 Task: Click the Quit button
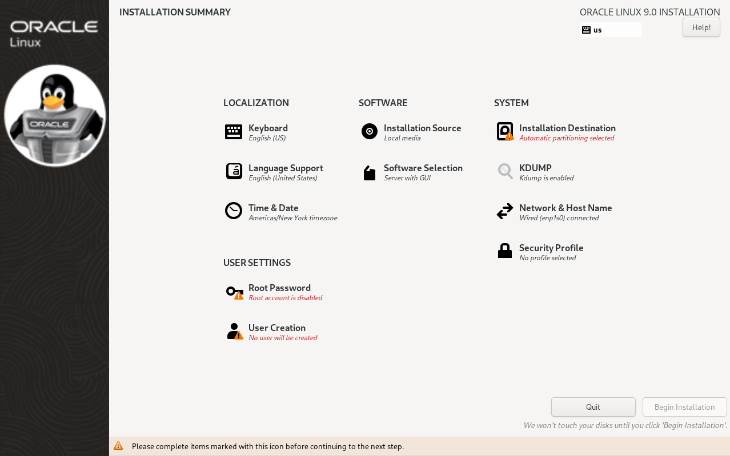tap(593, 406)
